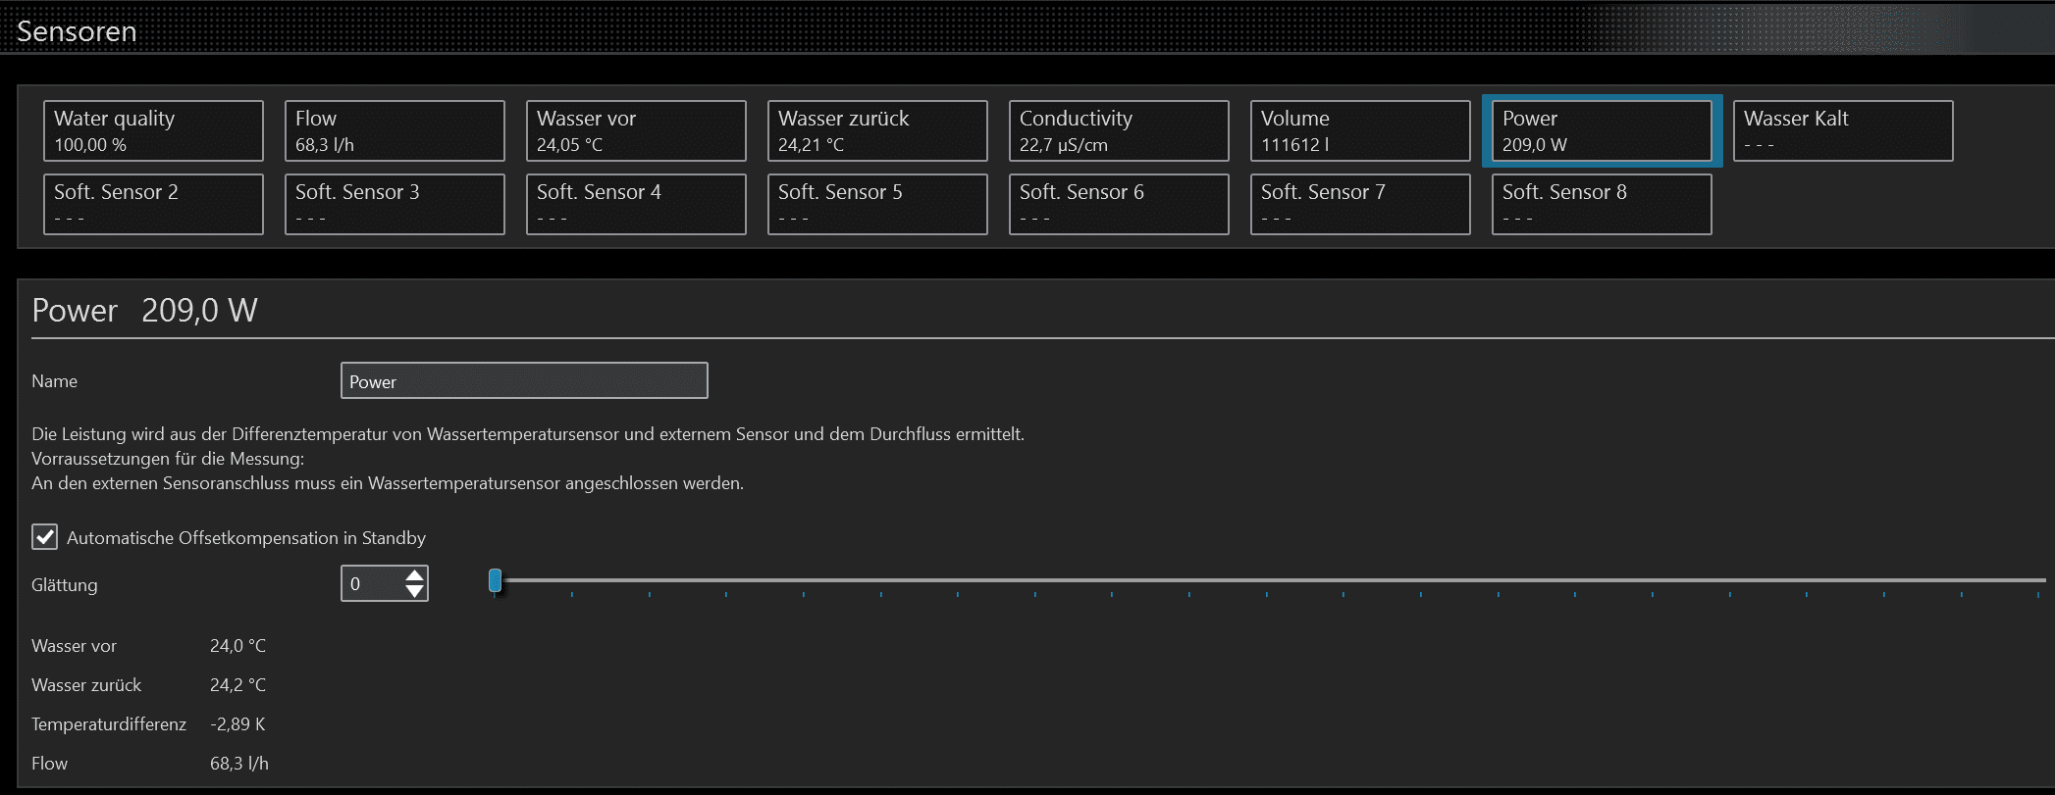
Task: Select the Water quality sensor tile
Action: [x=153, y=130]
